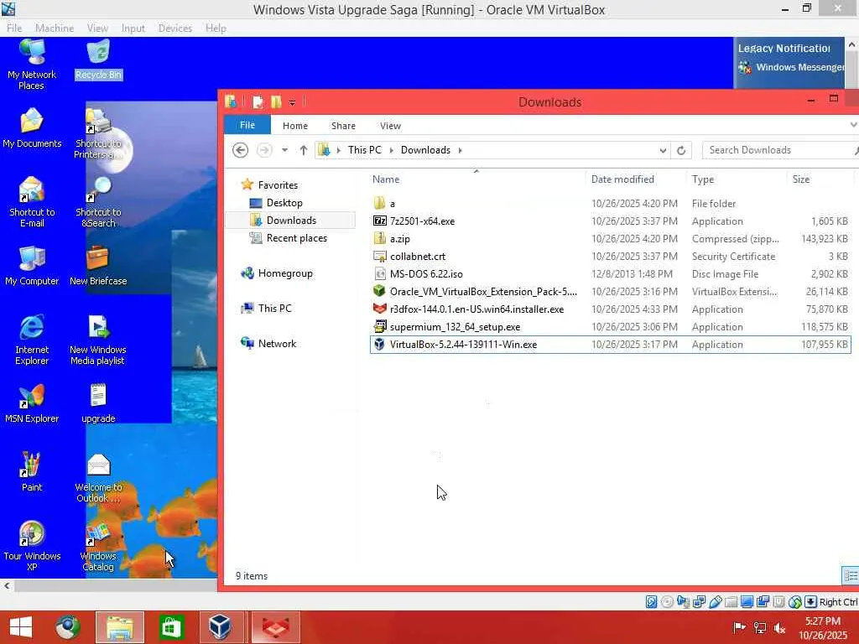Click the network tray icon
The height and width of the screenshot is (644, 859).
click(x=760, y=628)
